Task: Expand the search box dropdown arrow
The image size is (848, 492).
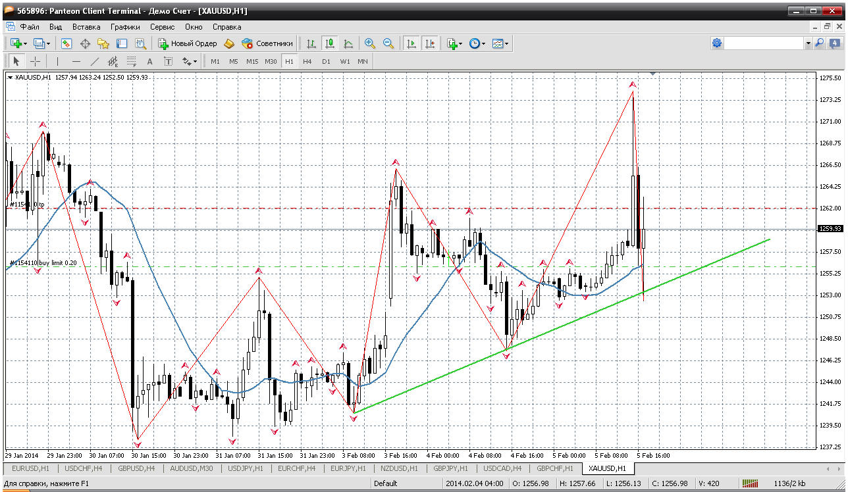Action: pyautogui.click(x=808, y=43)
